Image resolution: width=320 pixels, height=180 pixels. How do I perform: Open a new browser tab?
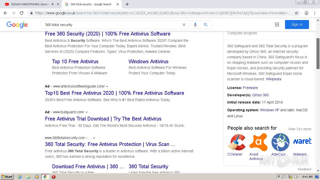(x=127, y=4)
